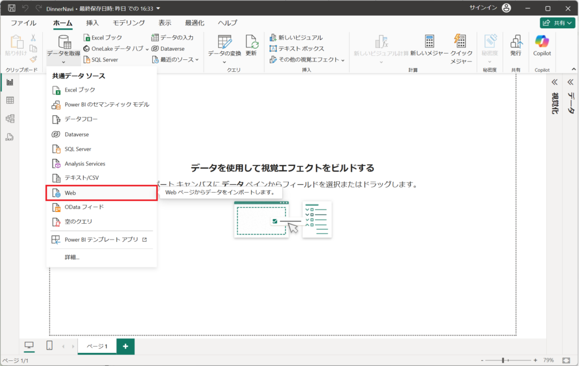Expand the データ pane
The image size is (579, 366).
(x=571, y=82)
